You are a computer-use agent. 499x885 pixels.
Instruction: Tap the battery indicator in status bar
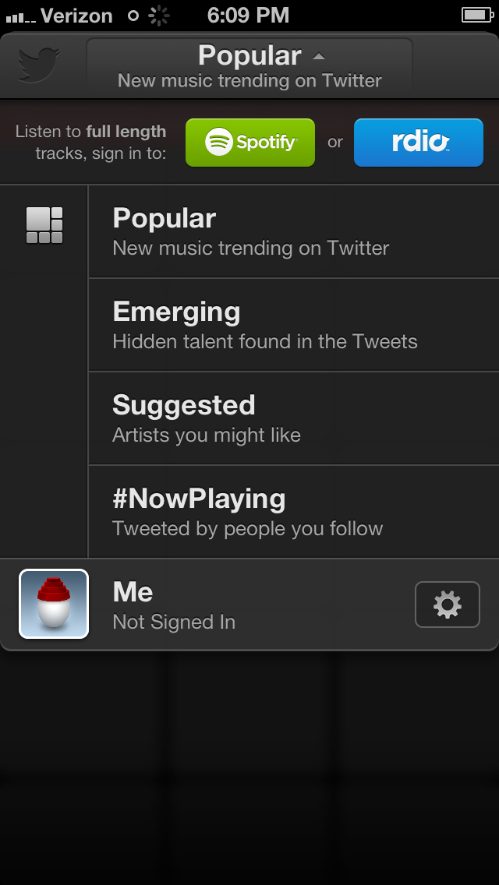(478, 16)
